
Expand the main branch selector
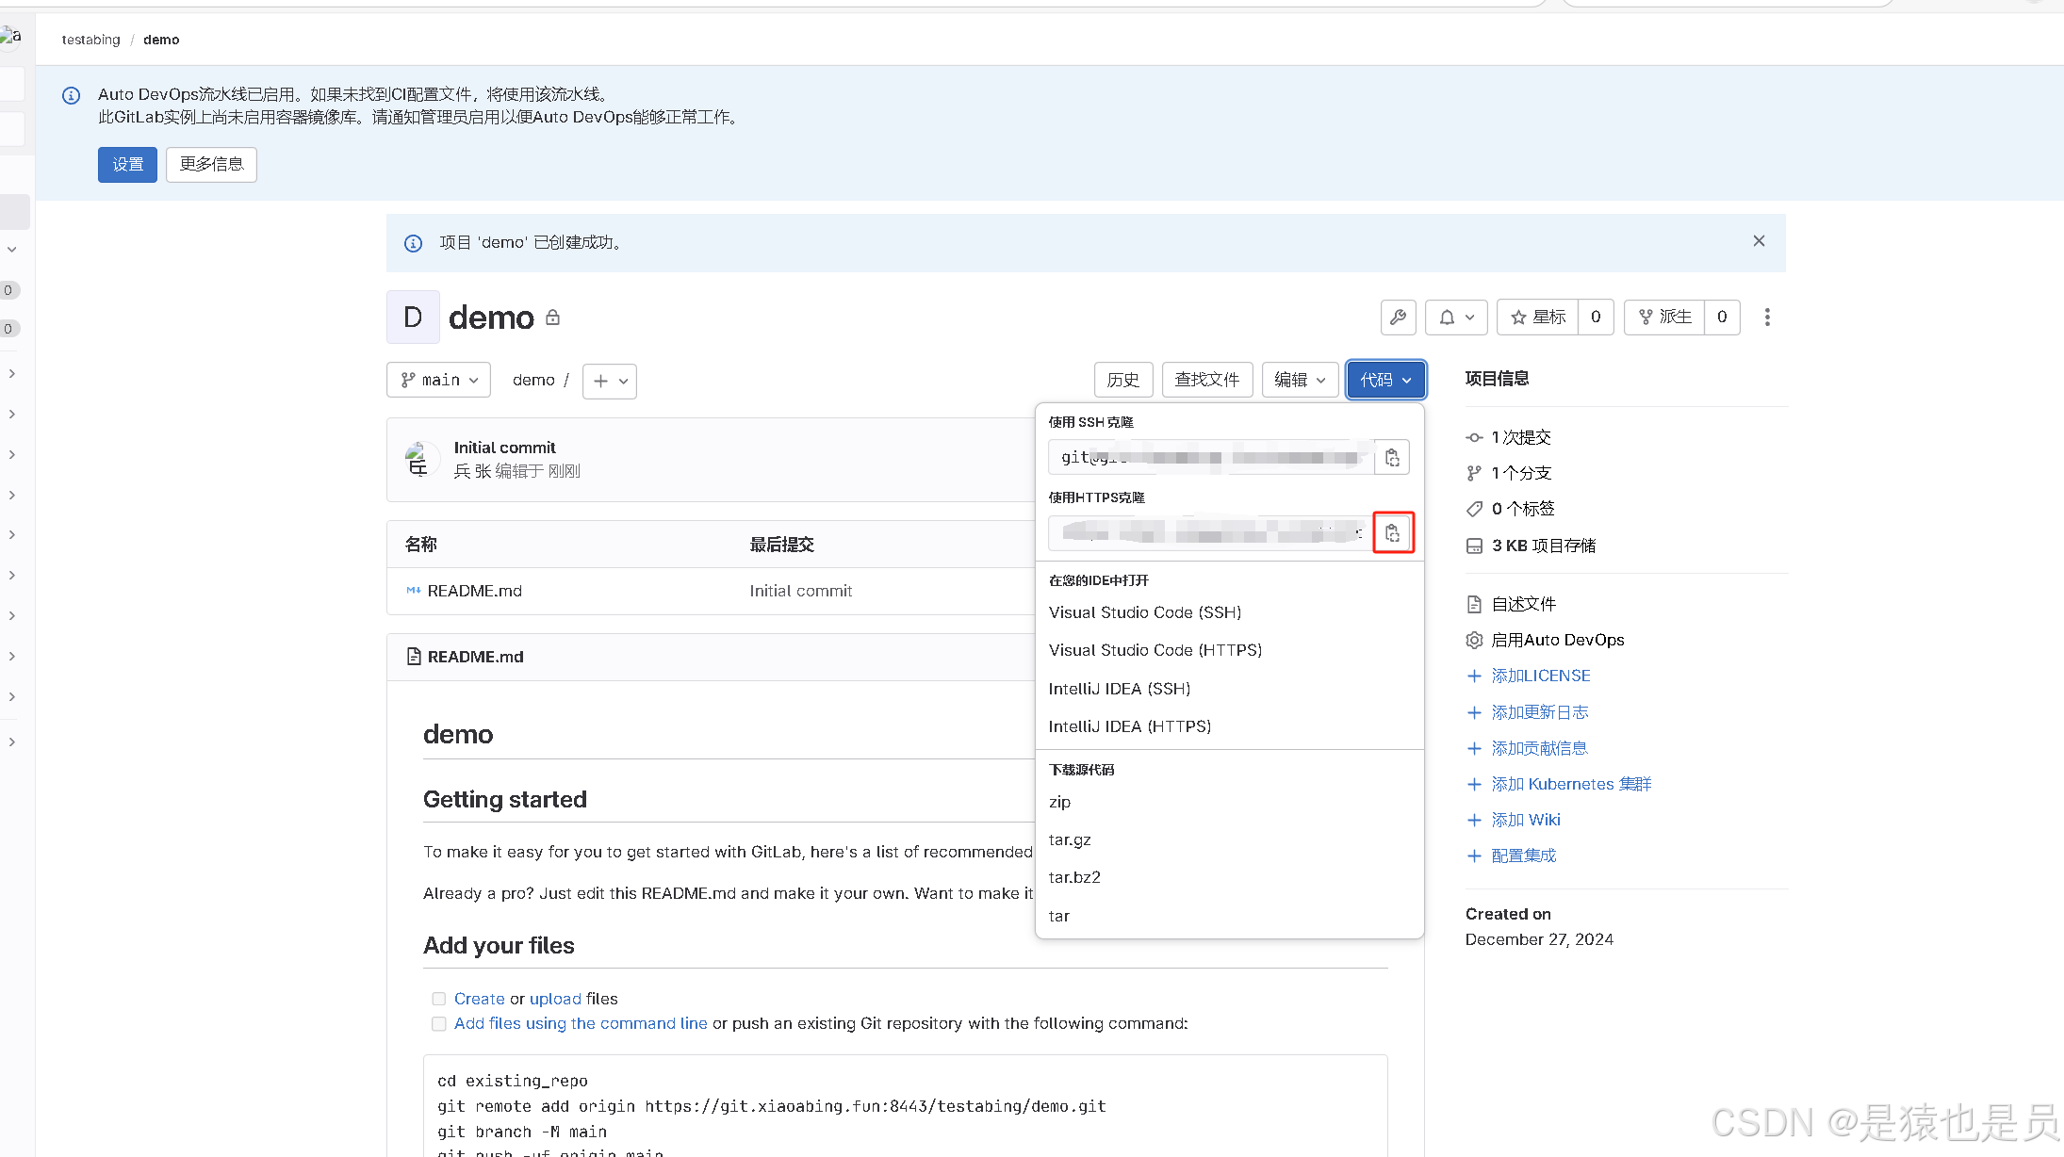439,381
